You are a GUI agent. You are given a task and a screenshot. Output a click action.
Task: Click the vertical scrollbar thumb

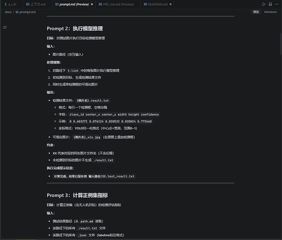tap(281, 44)
